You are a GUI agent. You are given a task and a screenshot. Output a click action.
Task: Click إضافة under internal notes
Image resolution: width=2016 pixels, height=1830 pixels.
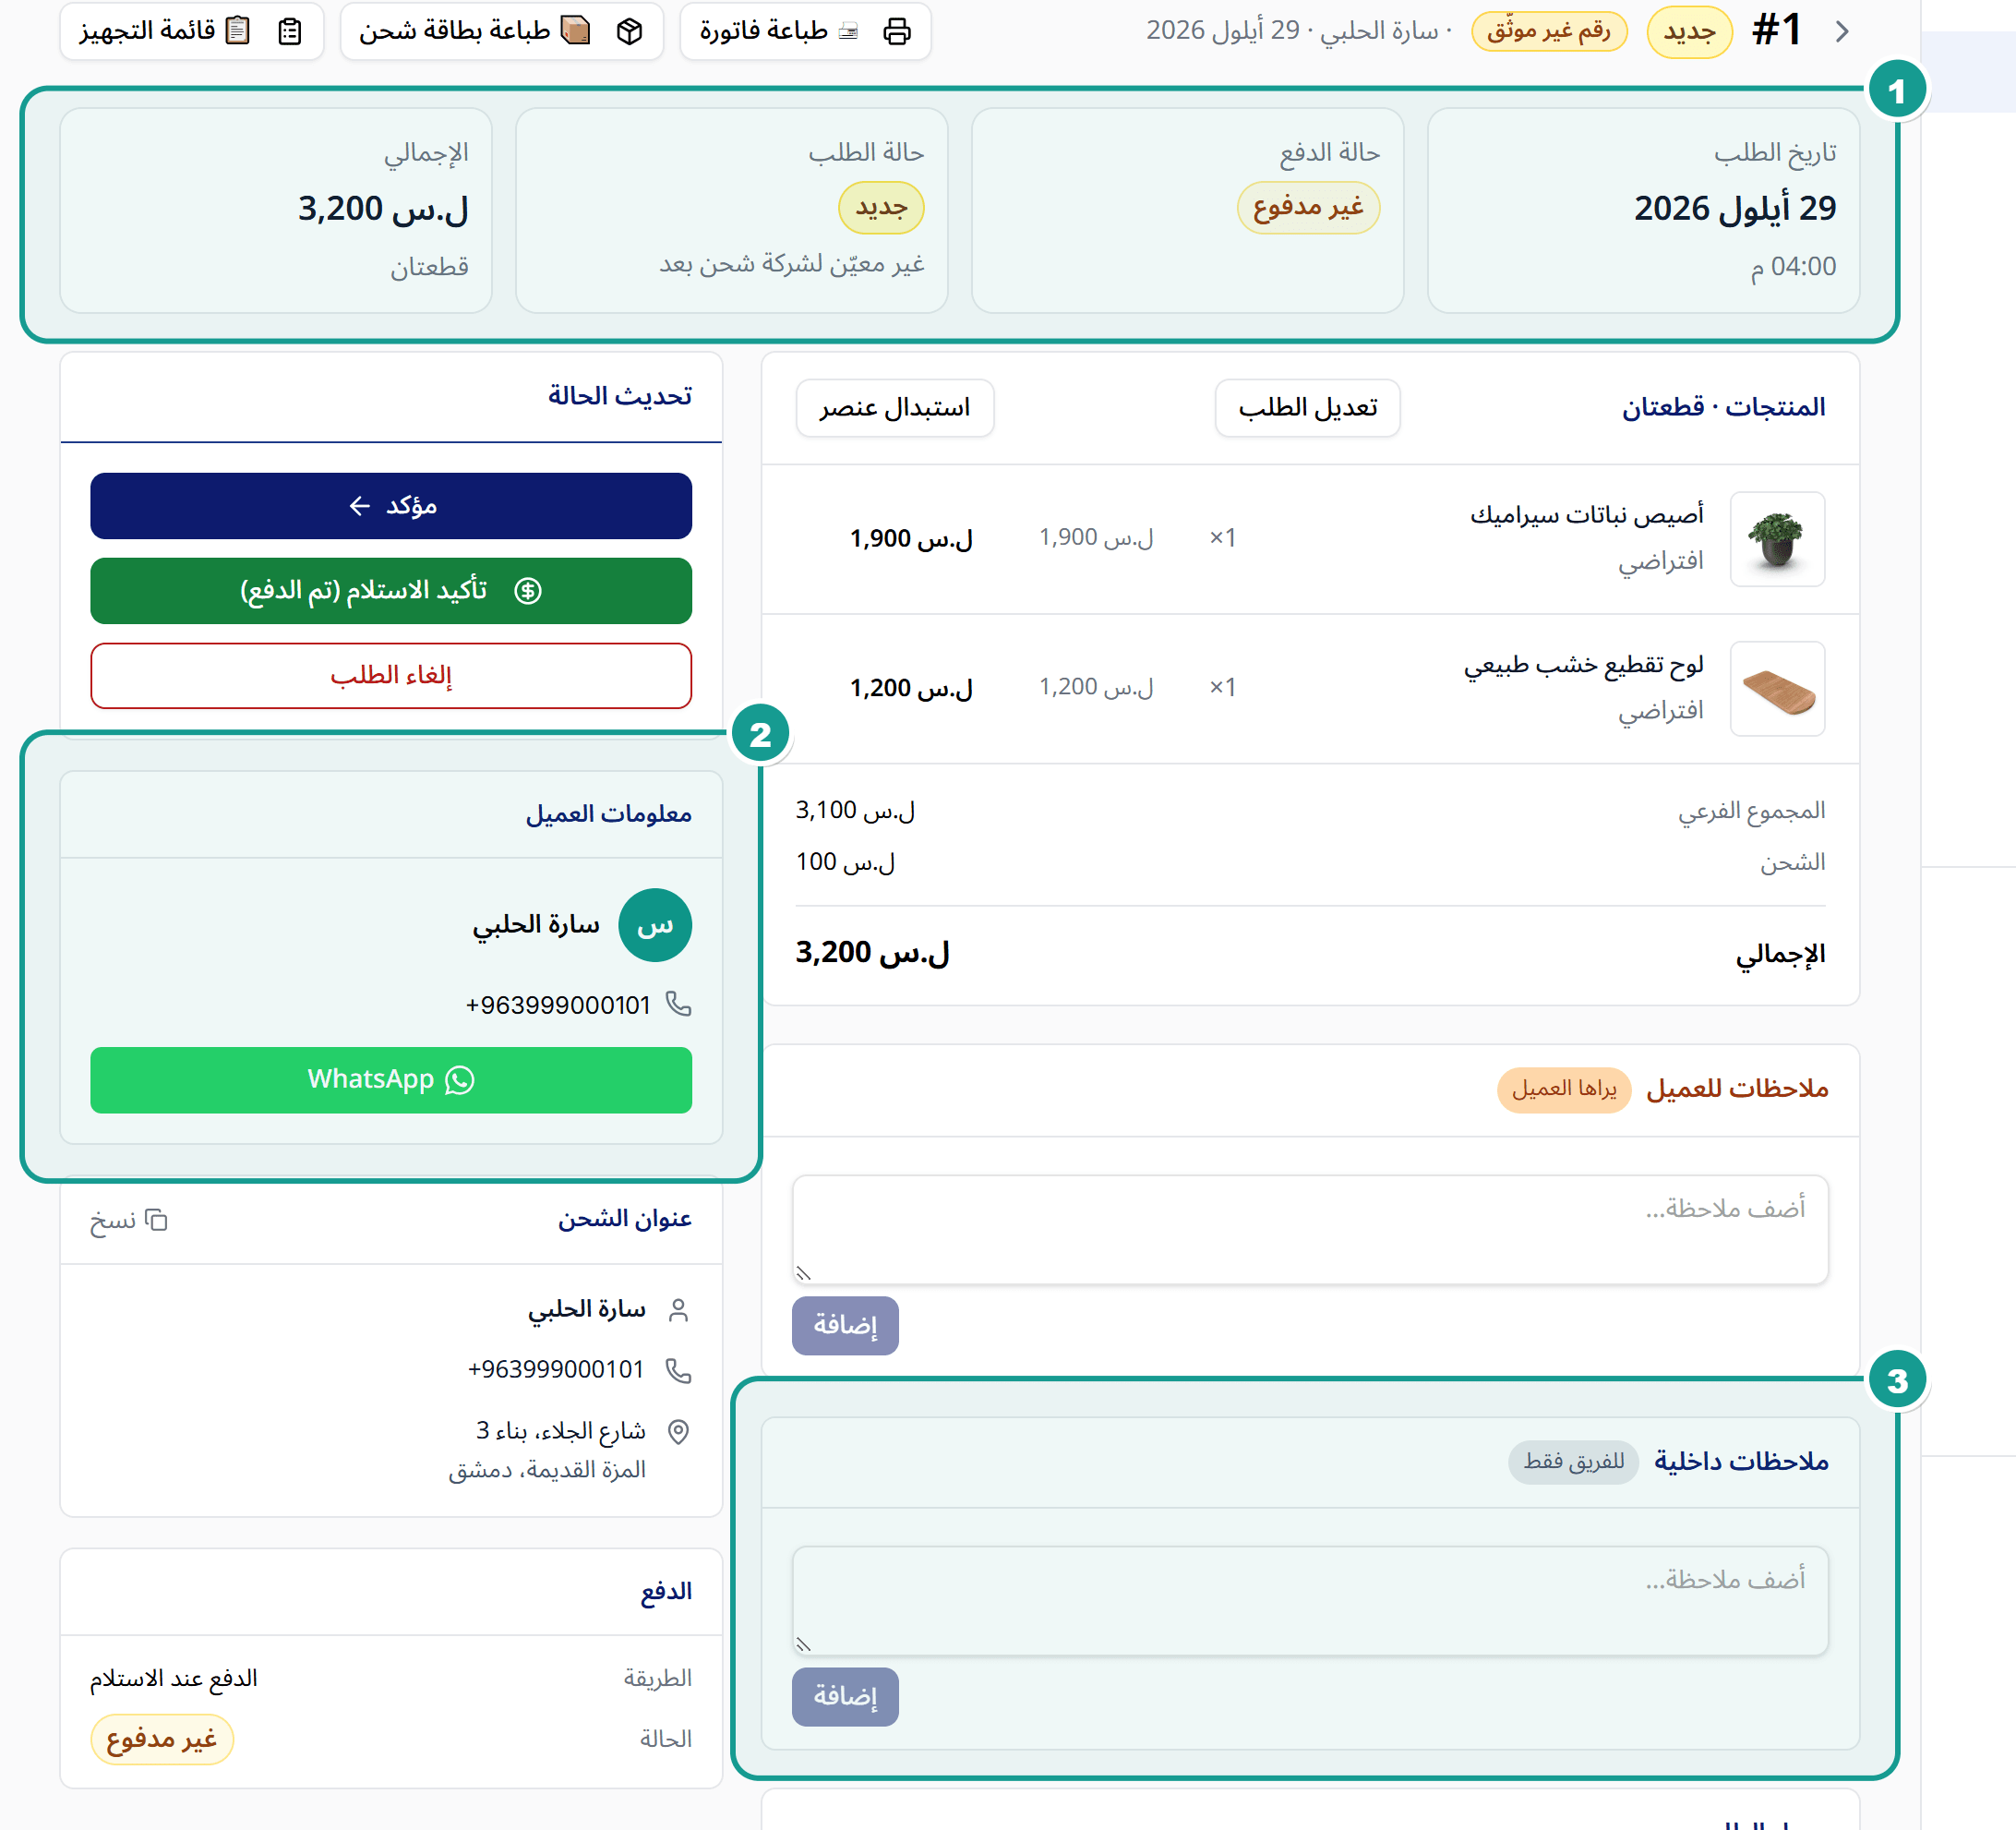pos(845,1697)
